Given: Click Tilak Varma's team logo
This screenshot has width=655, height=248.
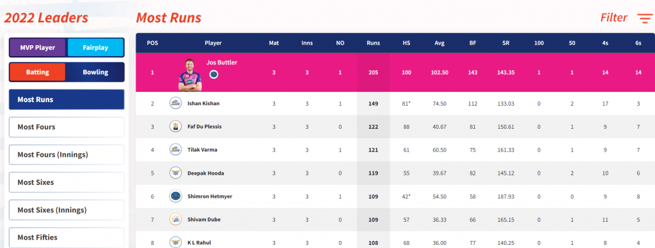Looking at the screenshot, I should pos(175,149).
